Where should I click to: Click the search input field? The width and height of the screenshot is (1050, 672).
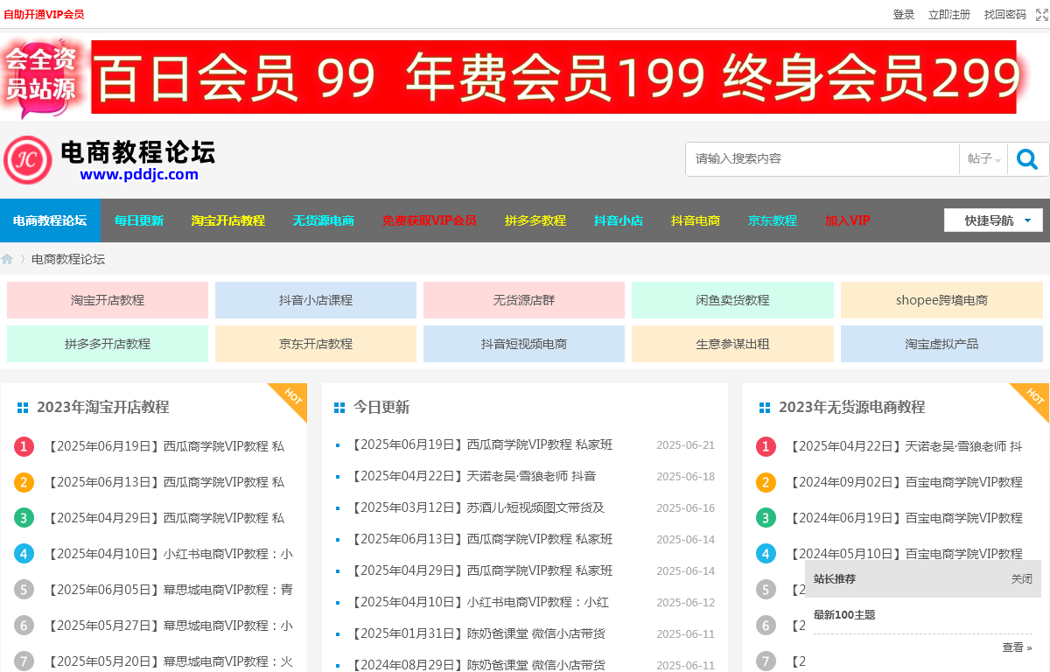click(822, 159)
